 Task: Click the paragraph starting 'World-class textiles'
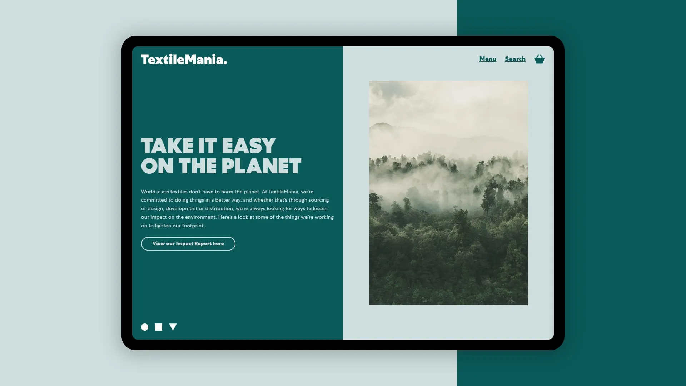237,209
